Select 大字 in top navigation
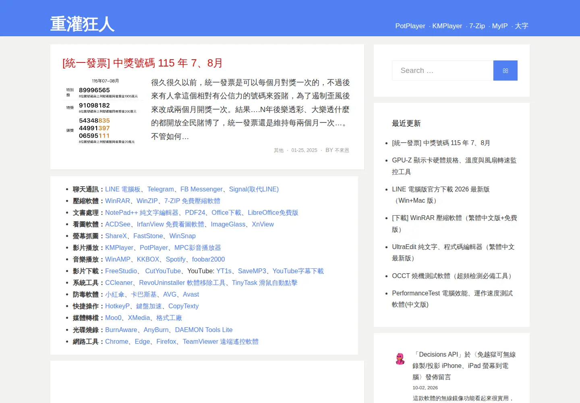Screen dimensions: 580x403 [522, 26]
